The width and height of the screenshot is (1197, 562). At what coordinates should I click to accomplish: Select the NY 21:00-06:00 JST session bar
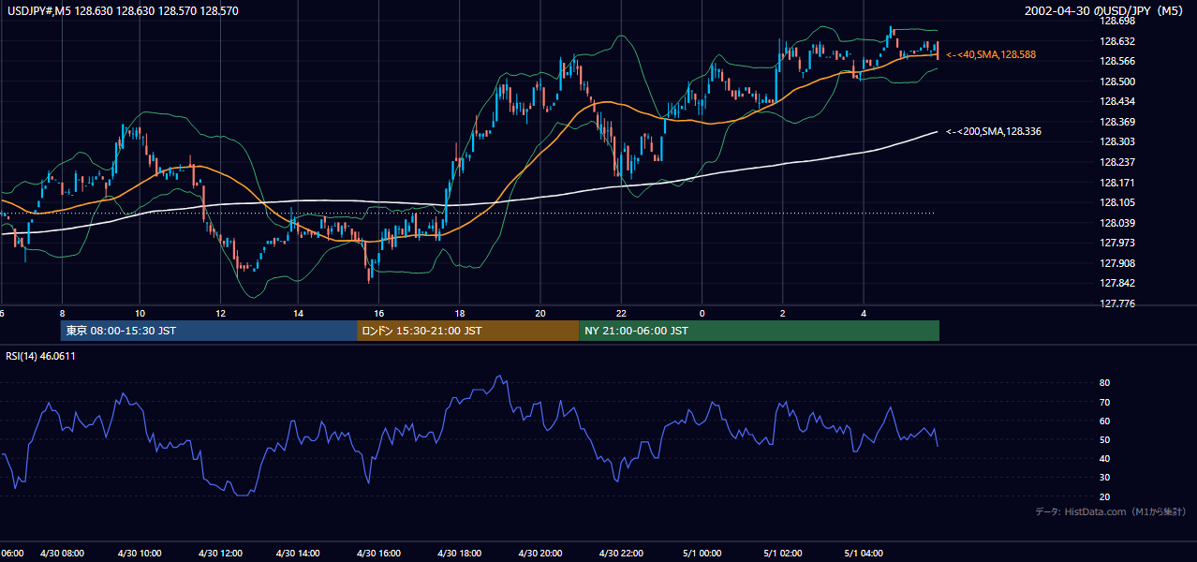[x=759, y=331]
